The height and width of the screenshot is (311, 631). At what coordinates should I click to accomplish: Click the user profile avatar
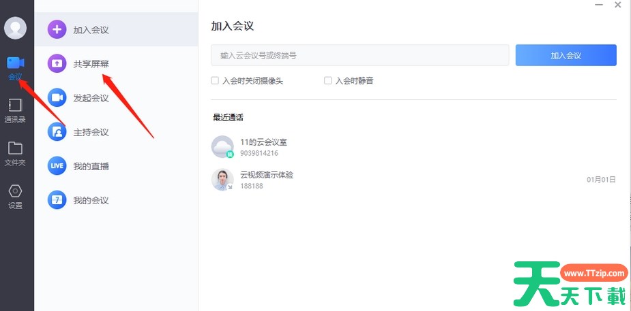pos(16,28)
